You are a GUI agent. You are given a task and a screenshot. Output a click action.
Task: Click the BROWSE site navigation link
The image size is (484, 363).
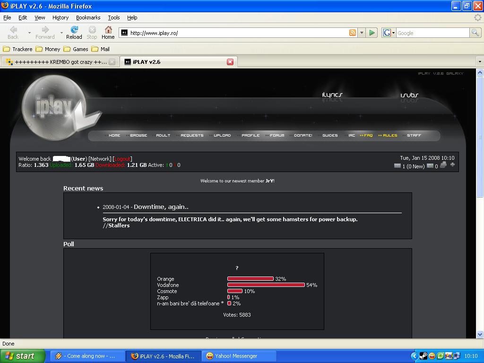(x=138, y=136)
